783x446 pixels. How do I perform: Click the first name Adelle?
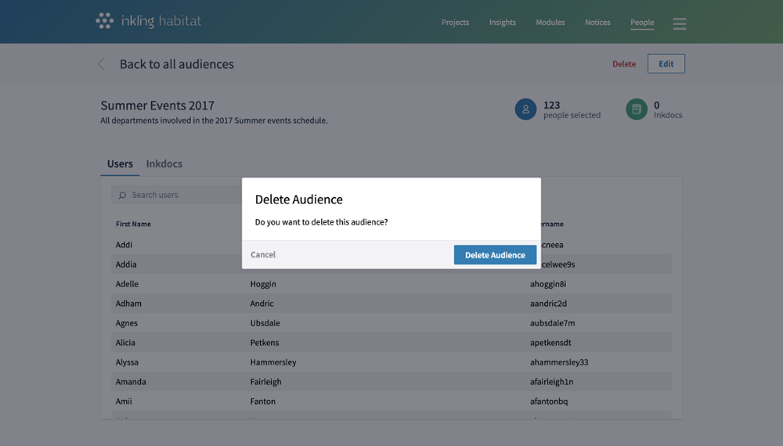click(x=127, y=284)
